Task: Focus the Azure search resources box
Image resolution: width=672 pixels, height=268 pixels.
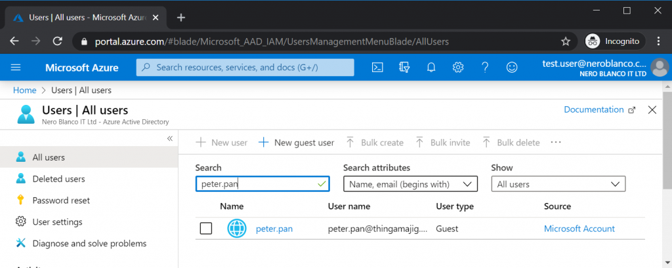Action: click(x=245, y=67)
